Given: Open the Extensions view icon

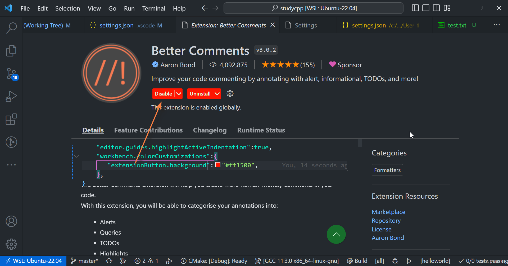Looking at the screenshot, I should point(11,119).
